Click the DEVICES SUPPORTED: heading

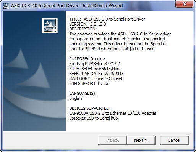click(x=90, y=108)
